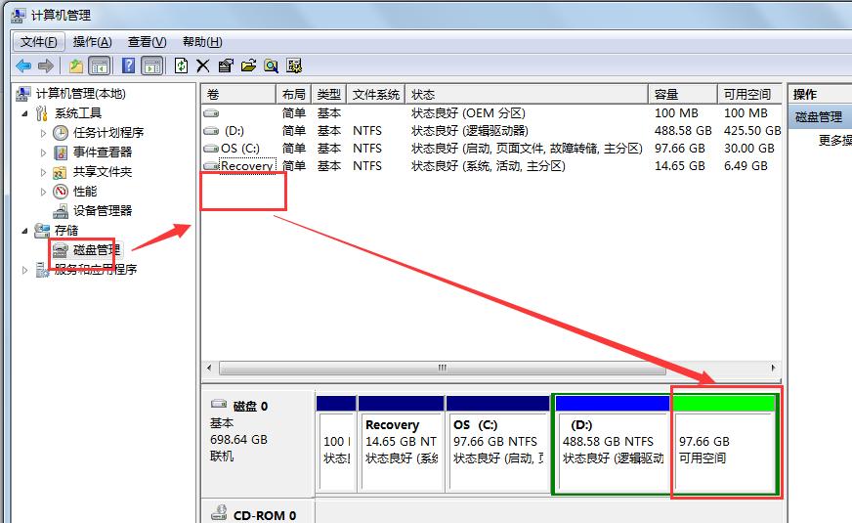The image size is (852, 523).
Task: Toggle the show/hide action pane button
Action: pos(151,65)
